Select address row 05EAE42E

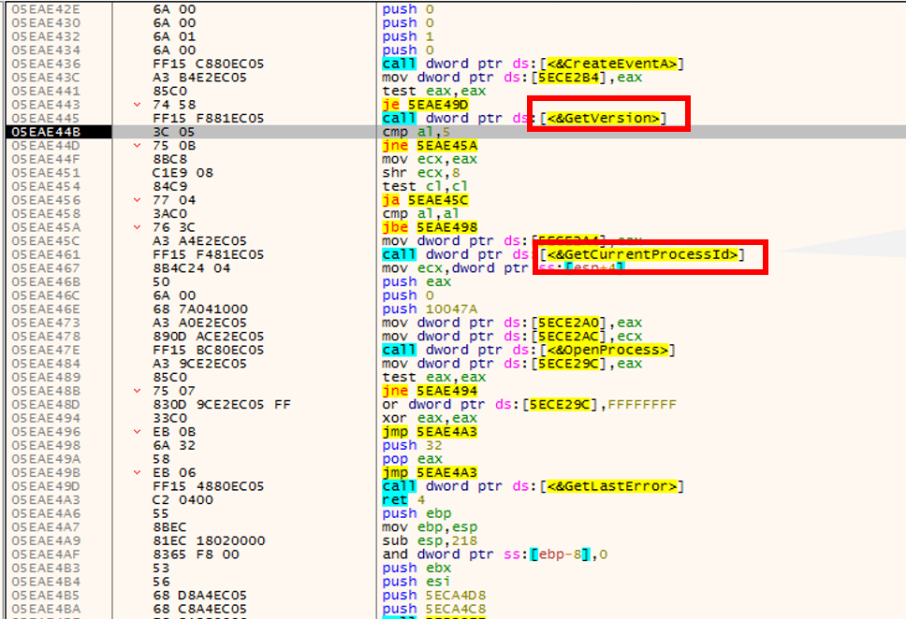[46, 9]
